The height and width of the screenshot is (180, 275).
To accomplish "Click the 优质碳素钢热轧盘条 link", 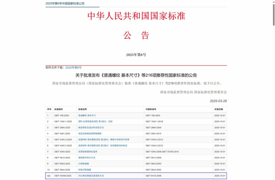I will [88, 152].
